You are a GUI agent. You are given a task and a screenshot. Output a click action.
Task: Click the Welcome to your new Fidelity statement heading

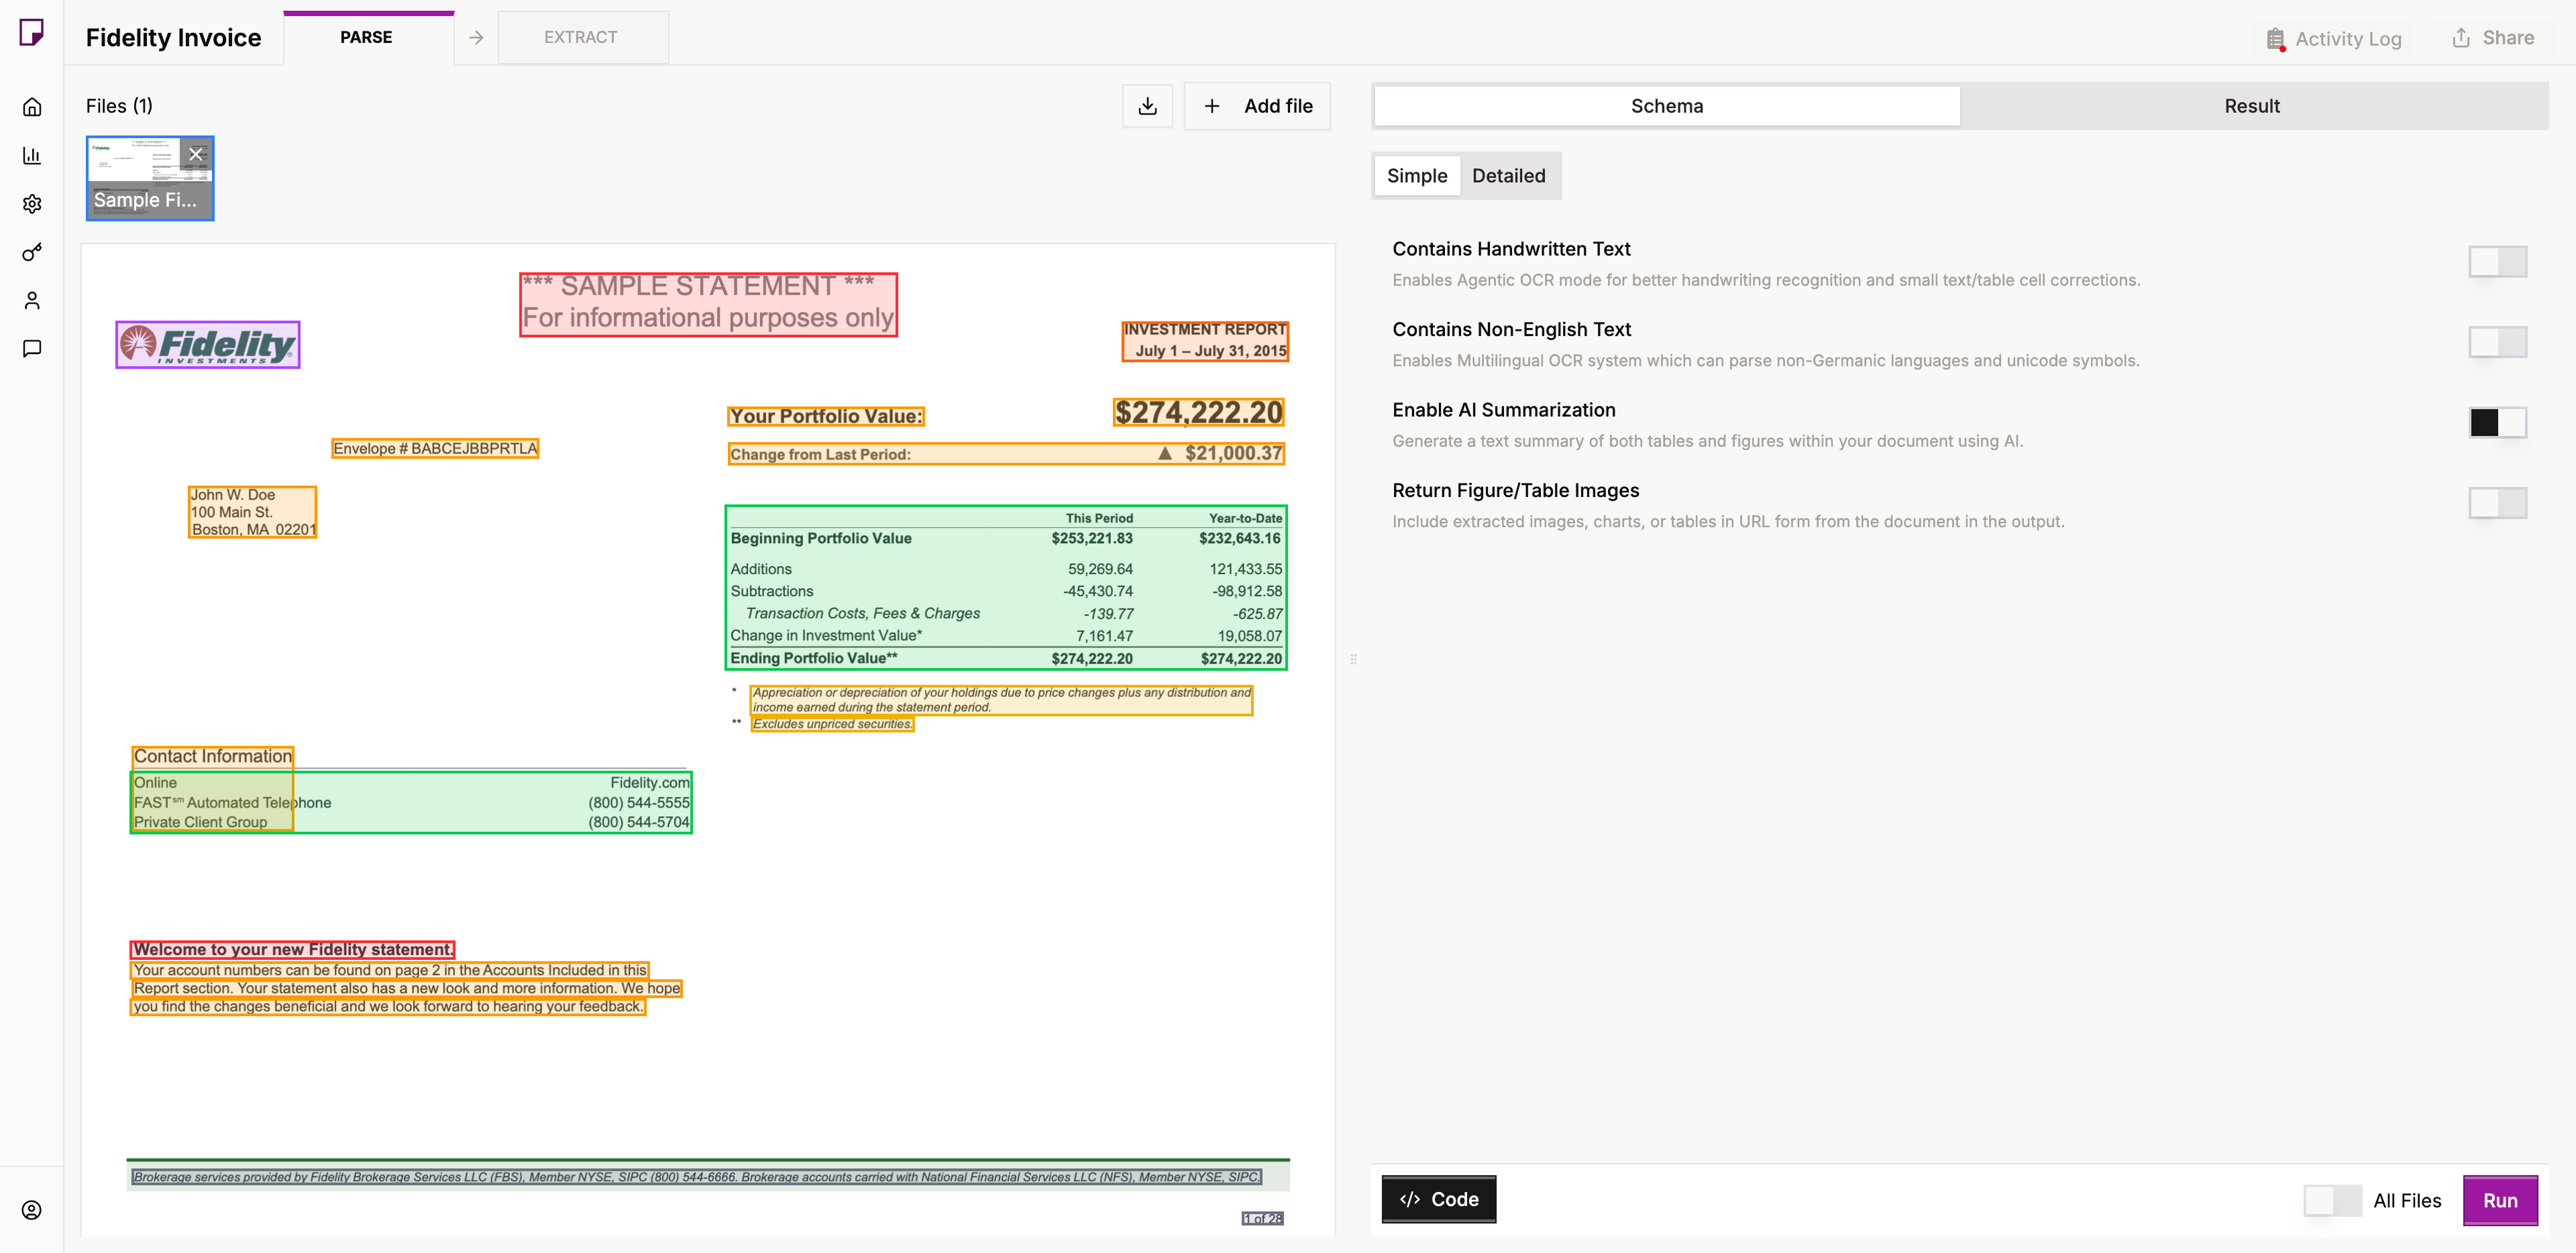[292, 949]
